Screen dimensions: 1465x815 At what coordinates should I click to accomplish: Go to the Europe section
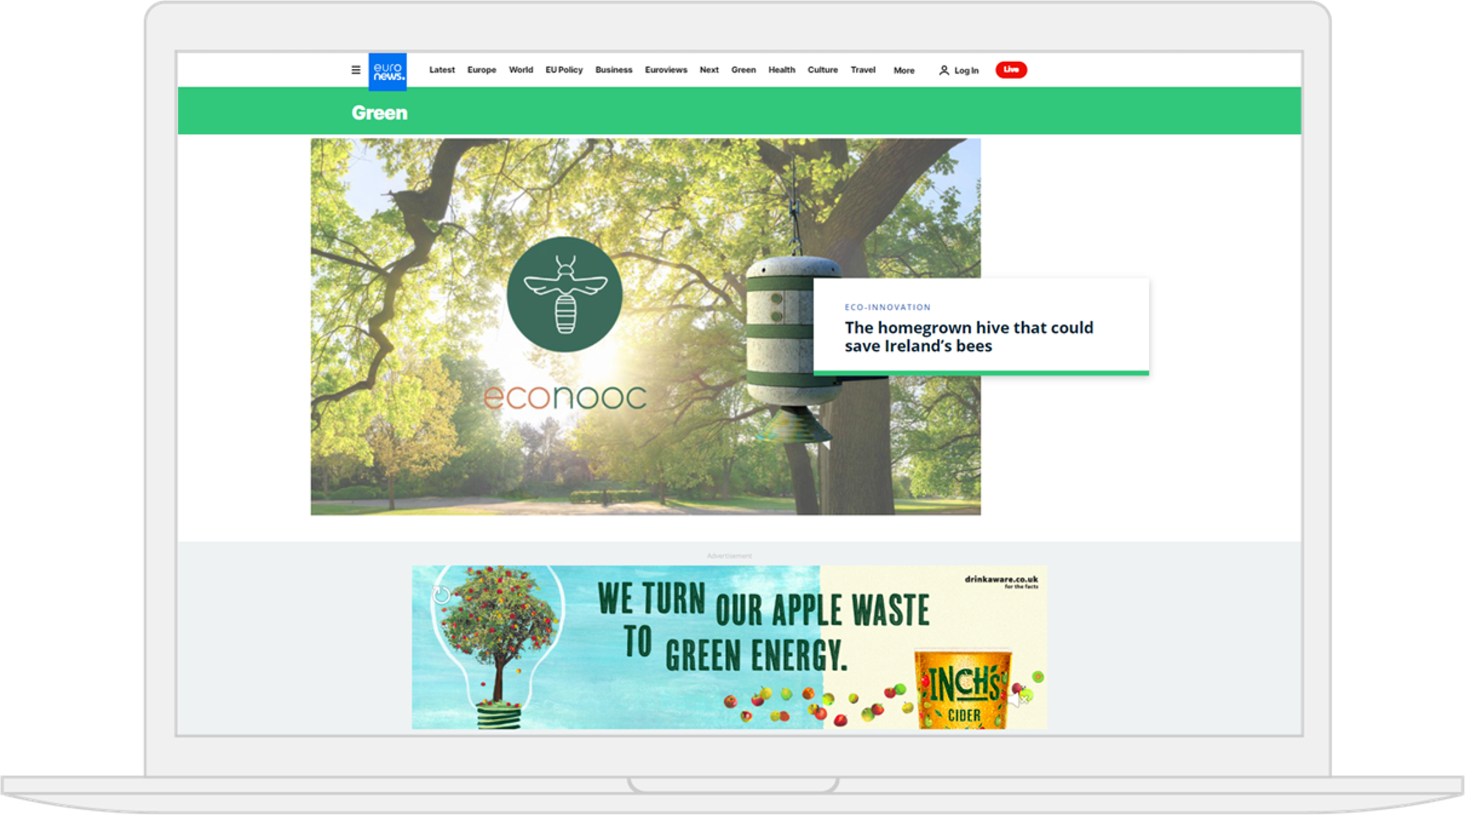point(481,70)
